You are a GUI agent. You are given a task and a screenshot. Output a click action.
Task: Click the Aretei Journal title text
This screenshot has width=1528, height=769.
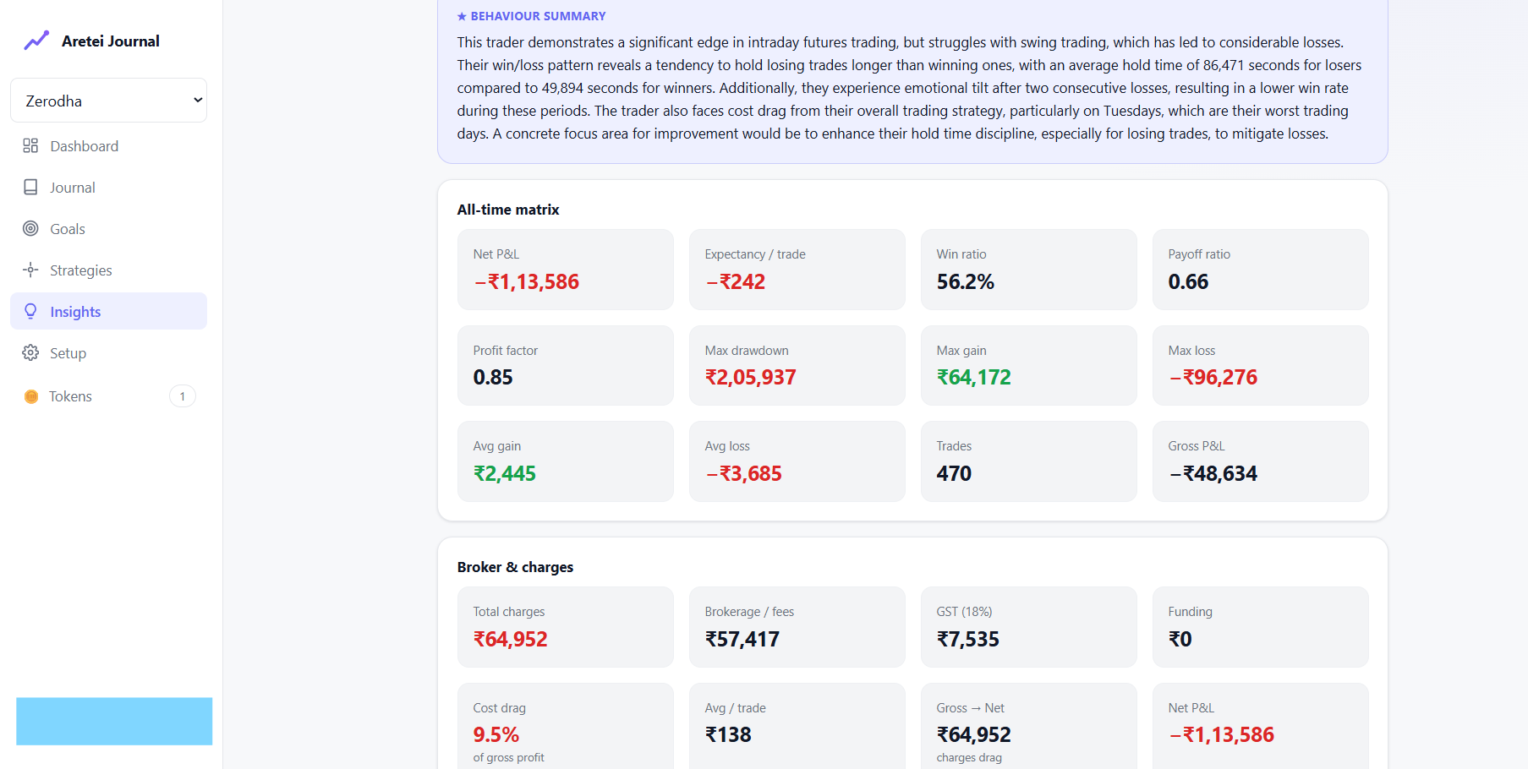(x=111, y=41)
